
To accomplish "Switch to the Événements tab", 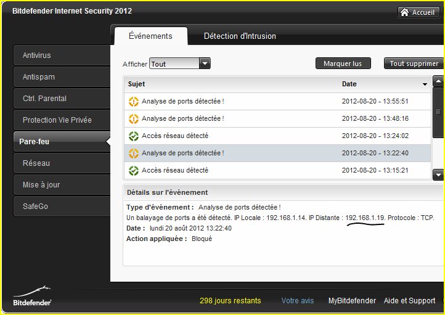I will pyautogui.click(x=151, y=36).
